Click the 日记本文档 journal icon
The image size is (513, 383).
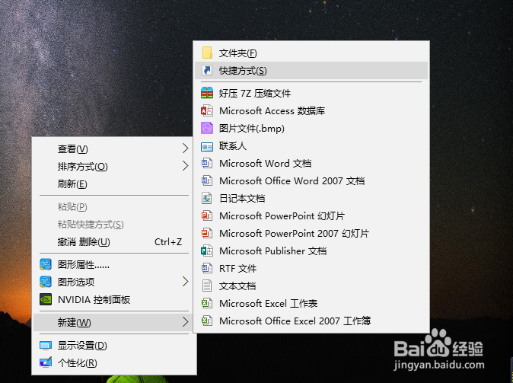(x=207, y=199)
